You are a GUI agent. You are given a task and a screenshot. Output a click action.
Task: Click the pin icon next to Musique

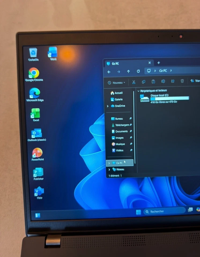[x=131, y=144]
